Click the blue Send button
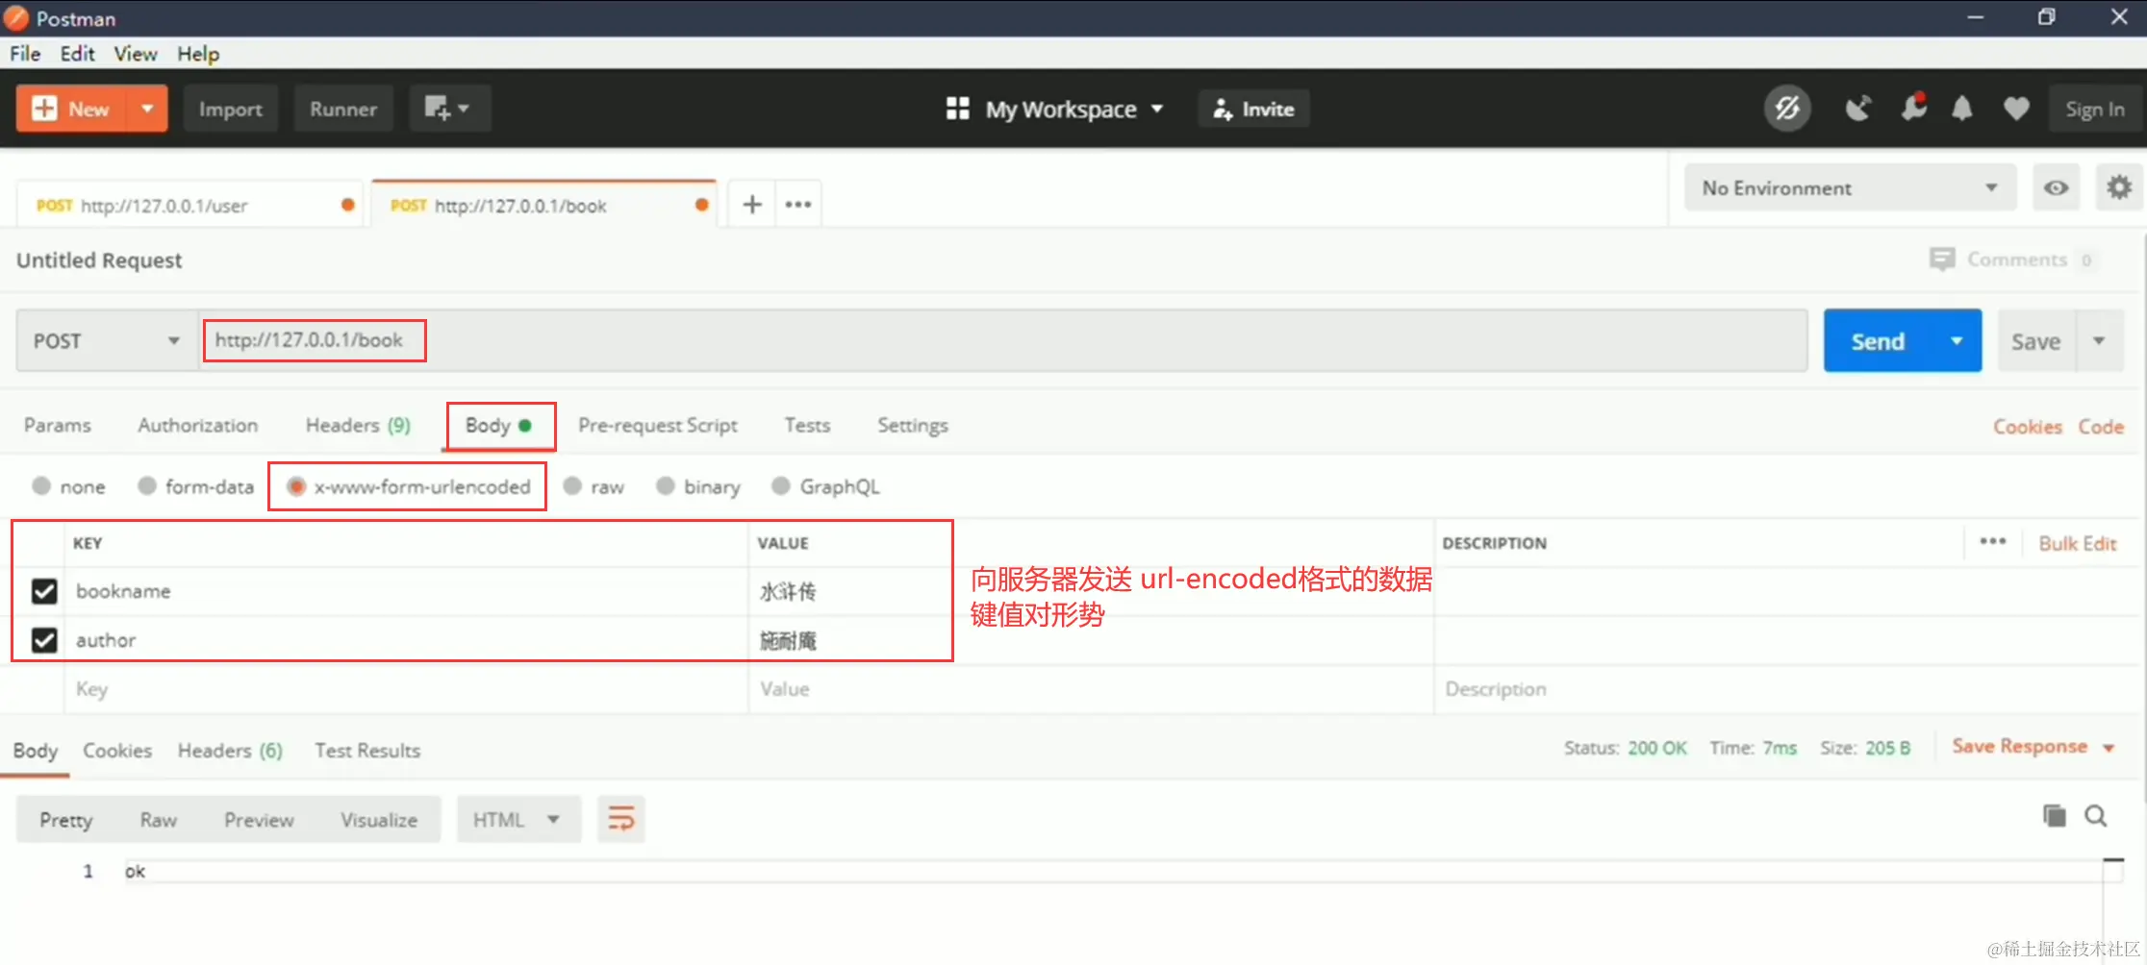Viewport: 2147px width, 965px height. coord(1878,341)
